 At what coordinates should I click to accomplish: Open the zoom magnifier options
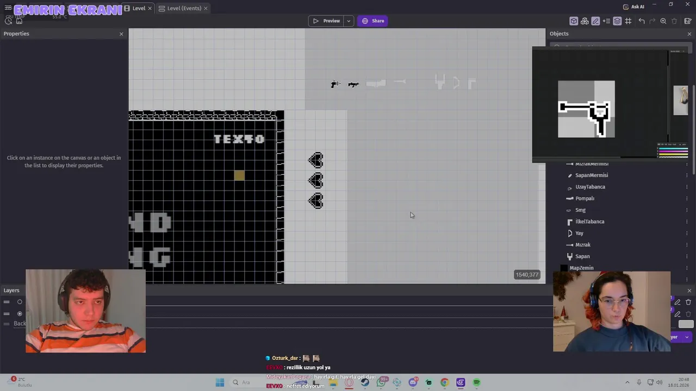(x=663, y=21)
